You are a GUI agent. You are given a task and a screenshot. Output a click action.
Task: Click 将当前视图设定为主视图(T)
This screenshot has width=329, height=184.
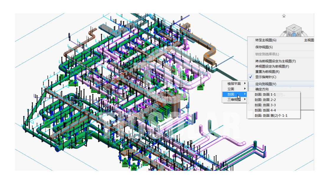(x=275, y=61)
